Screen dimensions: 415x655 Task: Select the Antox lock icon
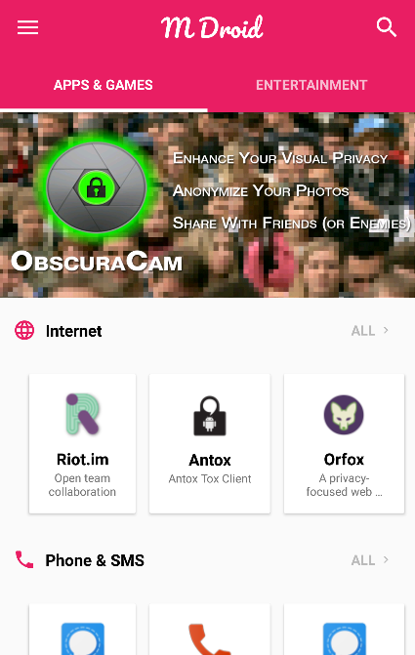coord(210,416)
